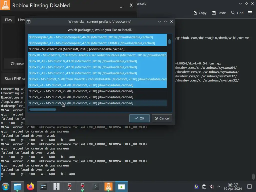The image size is (256, 192).
Task: Click the keyboard layout tray icon
Action: pyautogui.click(x=196, y=186)
